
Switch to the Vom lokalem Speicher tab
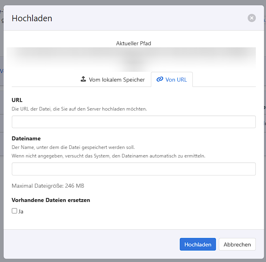(x=113, y=80)
